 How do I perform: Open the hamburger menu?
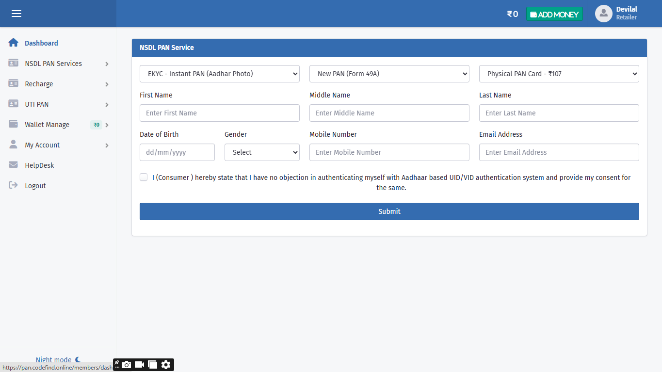point(16,14)
